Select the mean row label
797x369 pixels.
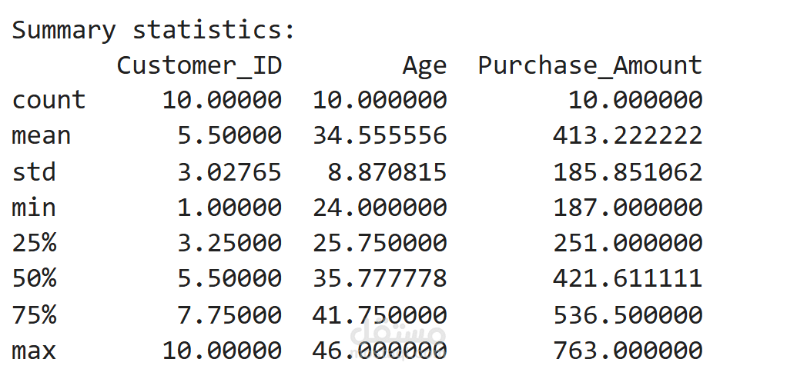[x=41, y=136]
